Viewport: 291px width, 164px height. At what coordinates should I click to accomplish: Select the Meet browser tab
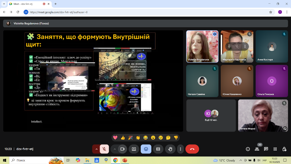[x=25, y=4]
